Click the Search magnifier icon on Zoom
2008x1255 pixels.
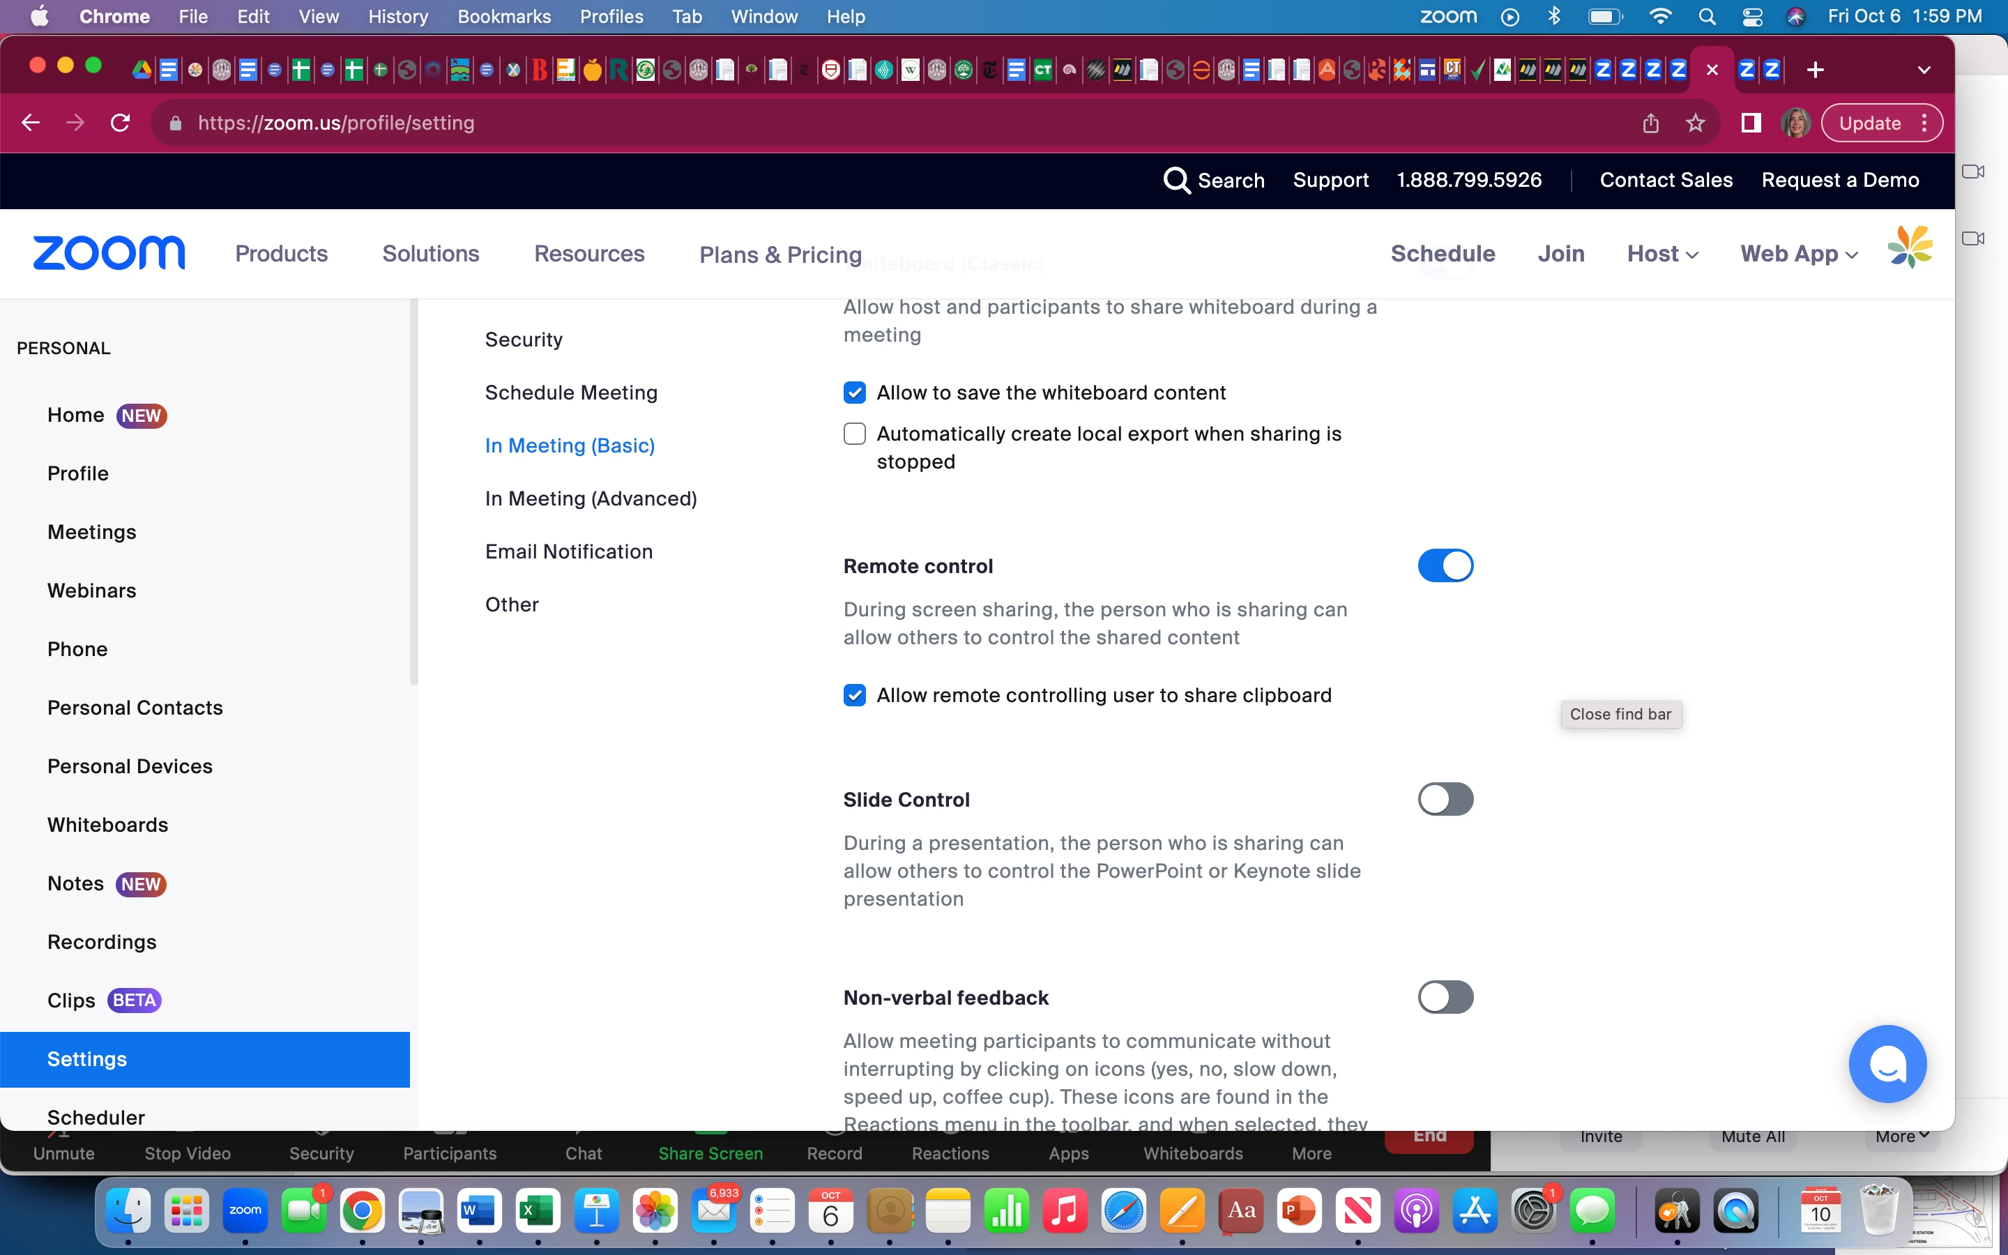click(1176, 180)
